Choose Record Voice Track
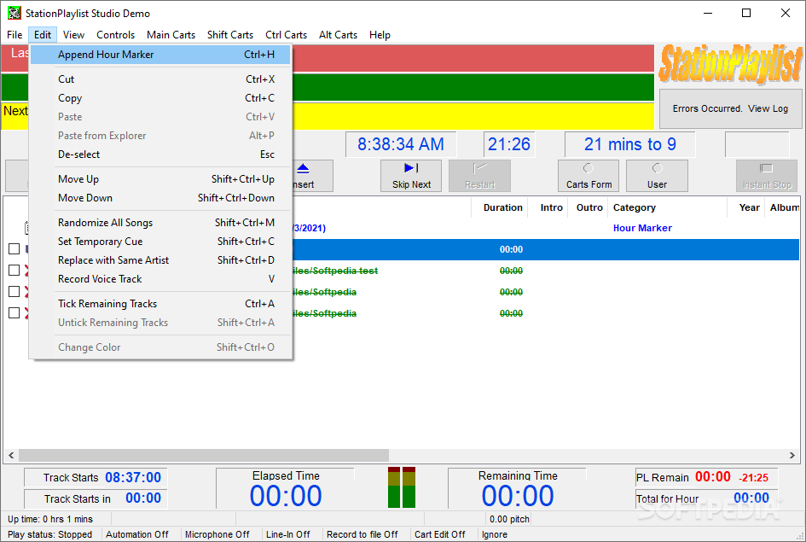The width and height of the screenshot is (806, 542). (160, 279)
